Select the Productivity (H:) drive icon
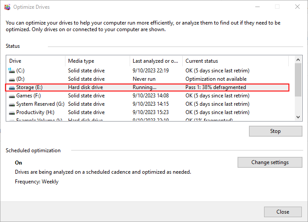Viewport: 308px width, 222px height. click(x=11, y=112)
